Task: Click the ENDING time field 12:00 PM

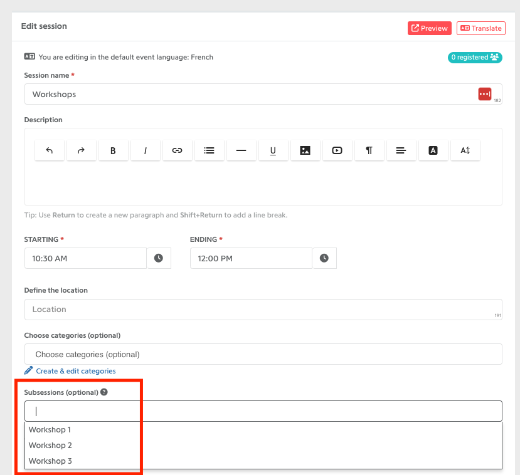Action: [x=251, y=258]
